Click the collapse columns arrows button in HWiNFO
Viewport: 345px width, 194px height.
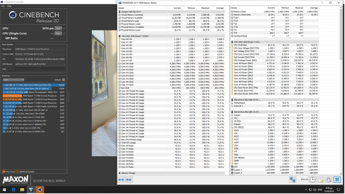[129, 180]
